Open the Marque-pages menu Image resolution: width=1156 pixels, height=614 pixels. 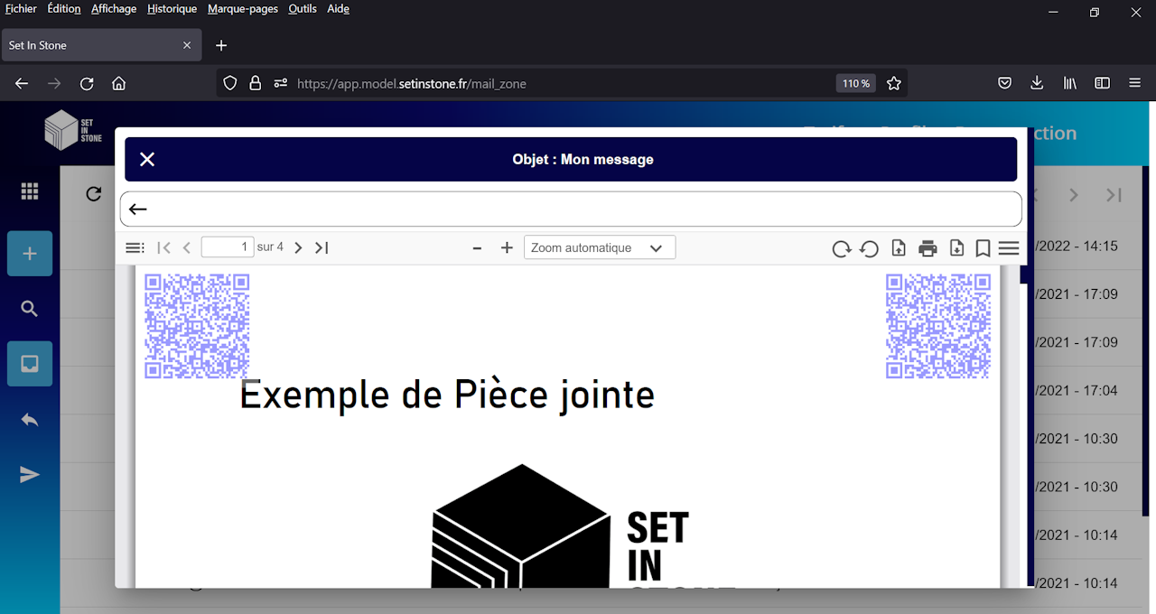(243, 9)
